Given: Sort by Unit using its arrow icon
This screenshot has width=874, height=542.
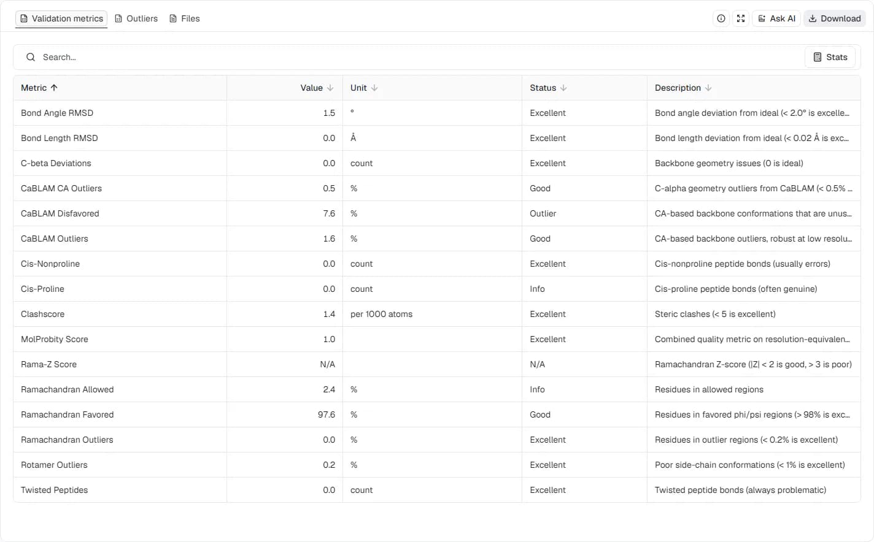Looking at the screenshot, I should pos(374,88).
